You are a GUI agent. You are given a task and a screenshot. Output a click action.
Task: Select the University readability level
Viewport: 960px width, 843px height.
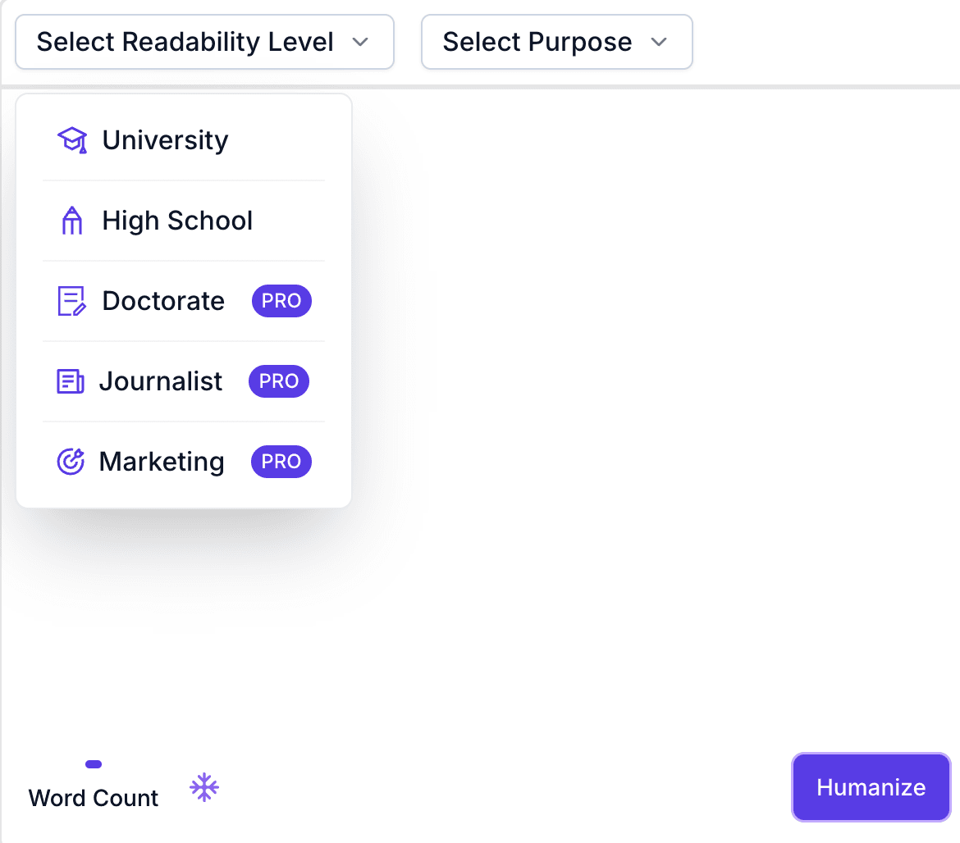coord(165,139)
